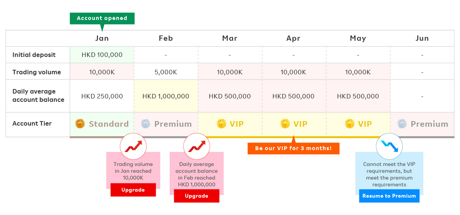
Task: Click the bronze Standard tier medal icon
Action: [80, 124]
